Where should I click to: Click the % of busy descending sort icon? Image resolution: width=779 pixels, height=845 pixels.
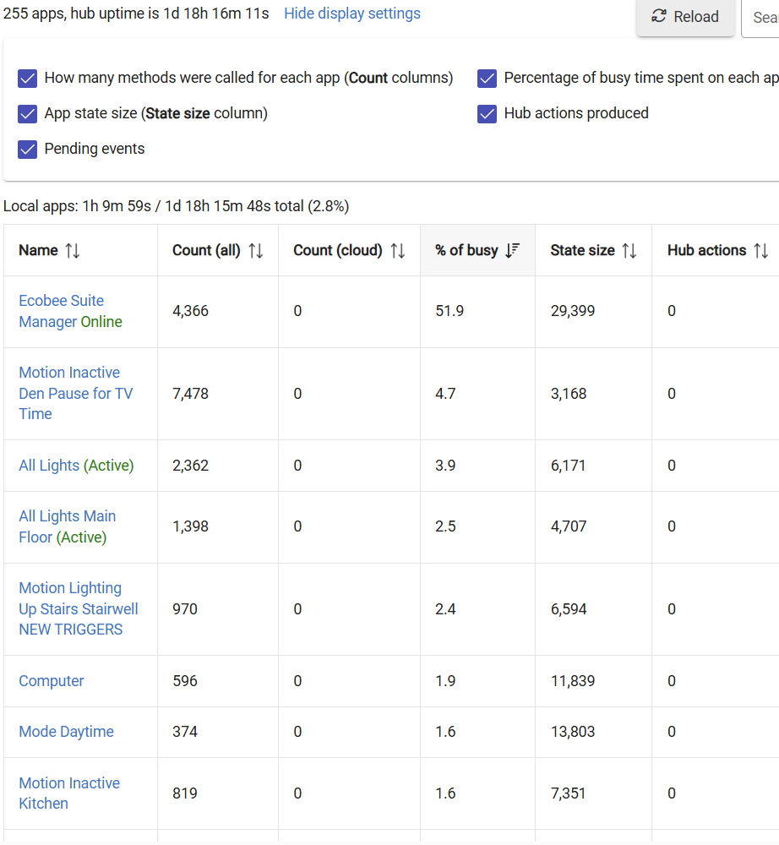[512, 251]
